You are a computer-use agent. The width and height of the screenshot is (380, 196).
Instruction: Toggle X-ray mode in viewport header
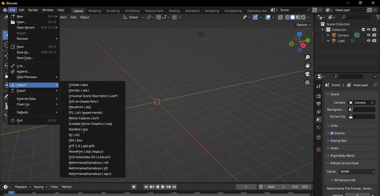[x=280, y=17]
